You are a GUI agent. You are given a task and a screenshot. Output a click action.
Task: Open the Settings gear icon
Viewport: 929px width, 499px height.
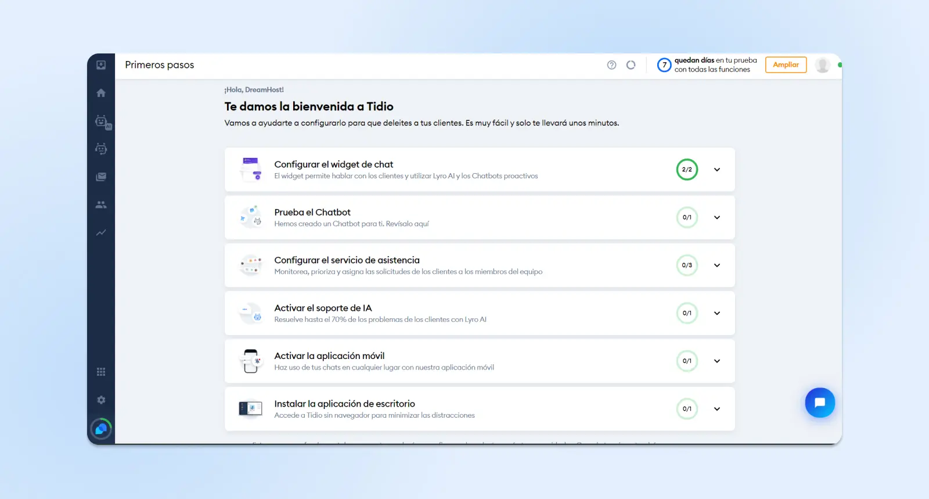pos(101,400)
